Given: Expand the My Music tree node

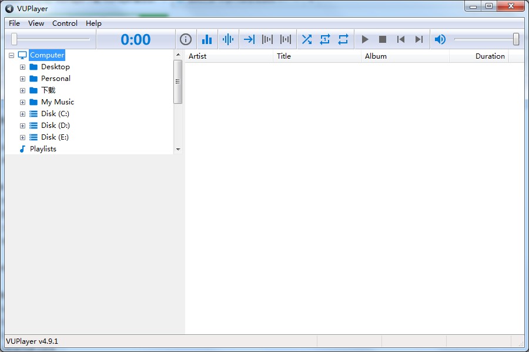Looking at the screenshot, I should 22,101.
